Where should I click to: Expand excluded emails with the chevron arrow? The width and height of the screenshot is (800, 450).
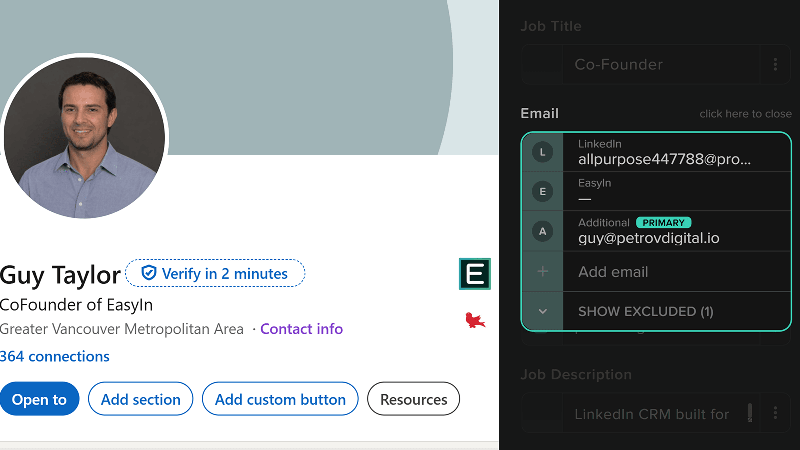(x=543, y=311)
